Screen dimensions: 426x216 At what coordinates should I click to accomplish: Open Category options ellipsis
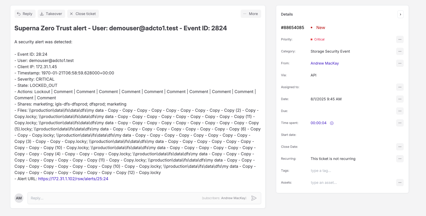(x=400, y=51)
